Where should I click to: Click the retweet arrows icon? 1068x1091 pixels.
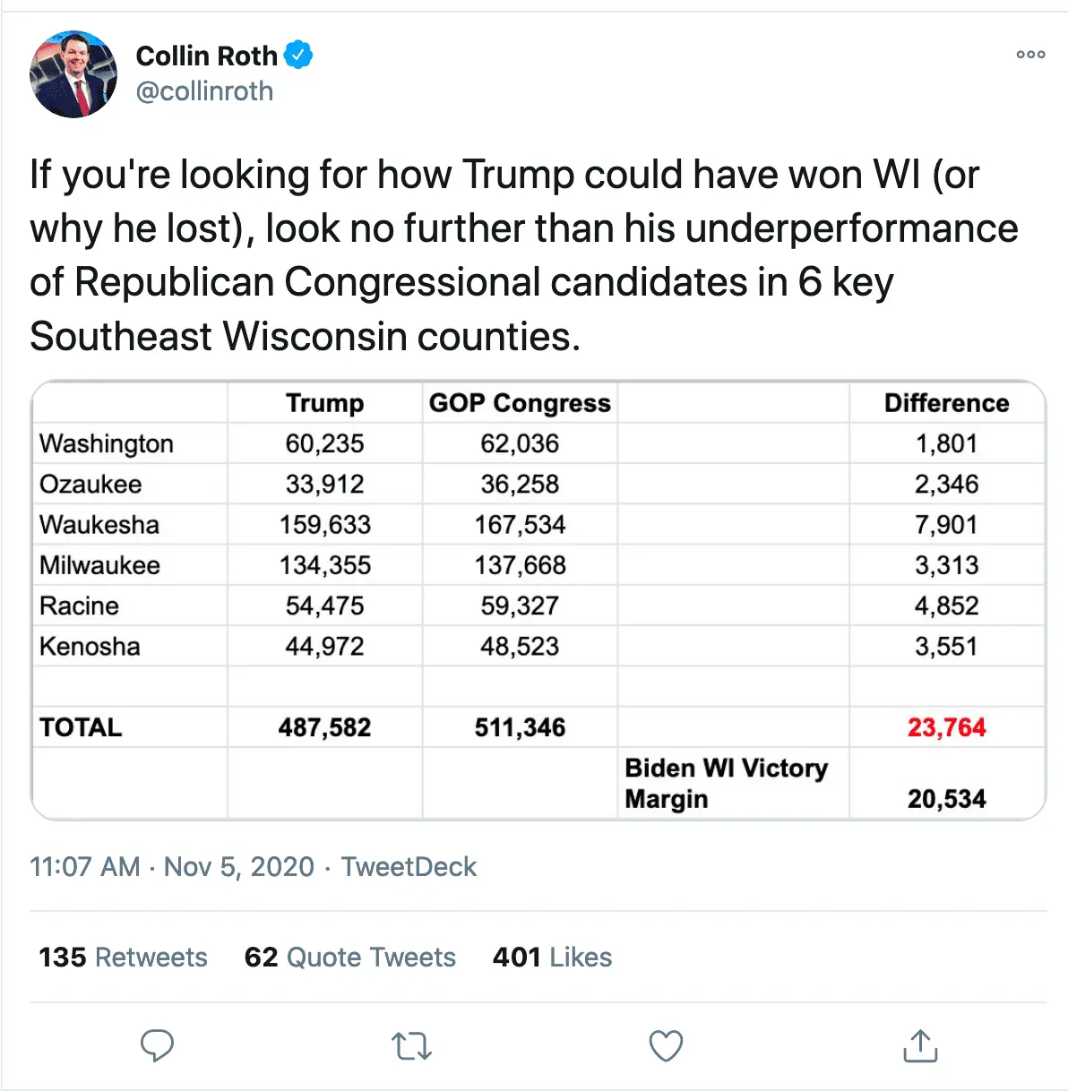(412, 1045)
